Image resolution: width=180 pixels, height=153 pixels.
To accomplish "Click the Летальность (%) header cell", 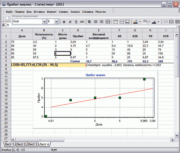I will [x=44, y=36].
